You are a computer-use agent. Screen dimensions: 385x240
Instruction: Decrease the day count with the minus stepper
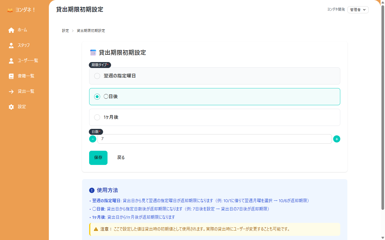click(x=93, y=139)
